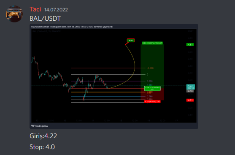
Task: Click Taci's bull avatar picture
Action: pos(14,14)
